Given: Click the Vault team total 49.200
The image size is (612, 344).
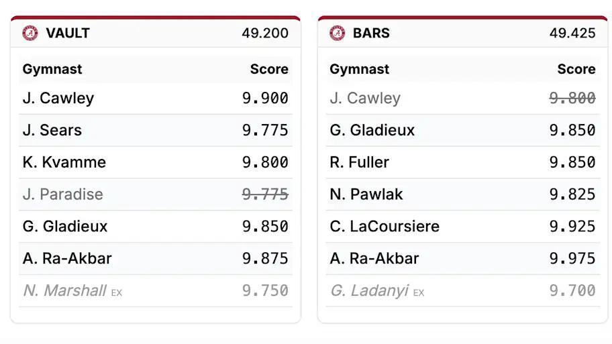Looking at the screenshot, I should pos(265,33).
